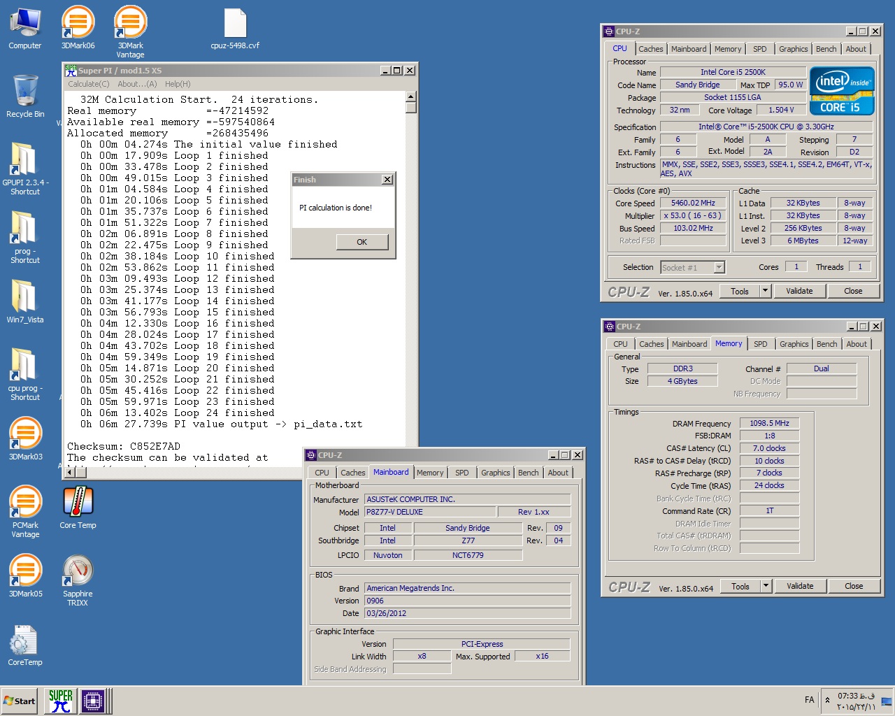Launch the 3DMark03 desktop shortcut

(x=25, y=438)
